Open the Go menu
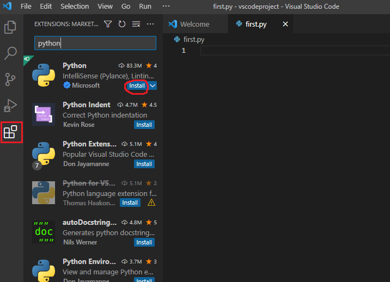 pyautogui.click(x=126, y=6)
